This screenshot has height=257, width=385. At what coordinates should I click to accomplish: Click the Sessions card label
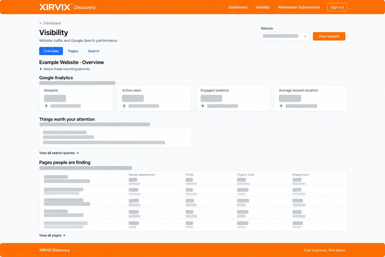point(51,90)
